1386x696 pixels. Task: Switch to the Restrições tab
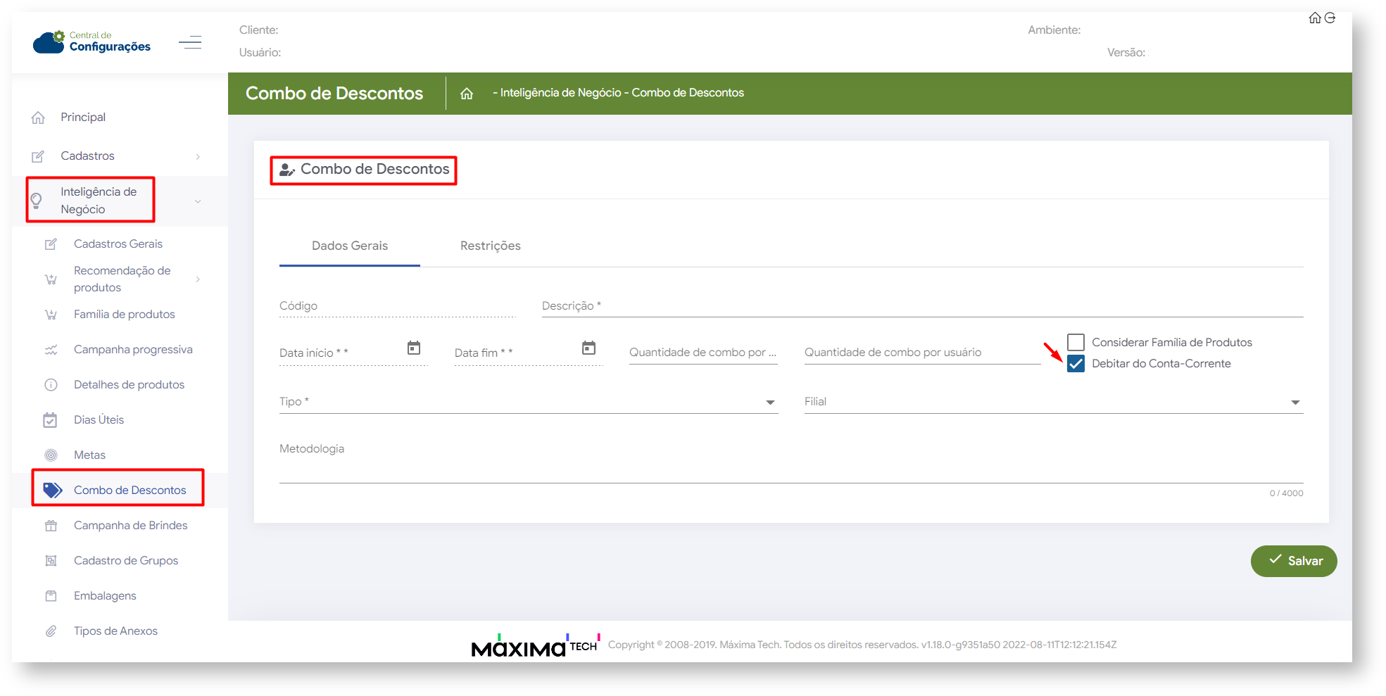(x=491, y=246)
